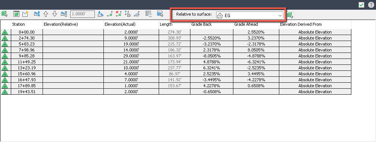This screenshot has width=376, height=142.
Task: Click select surface icon beside EG dropdown
Action: pos(290,15)
